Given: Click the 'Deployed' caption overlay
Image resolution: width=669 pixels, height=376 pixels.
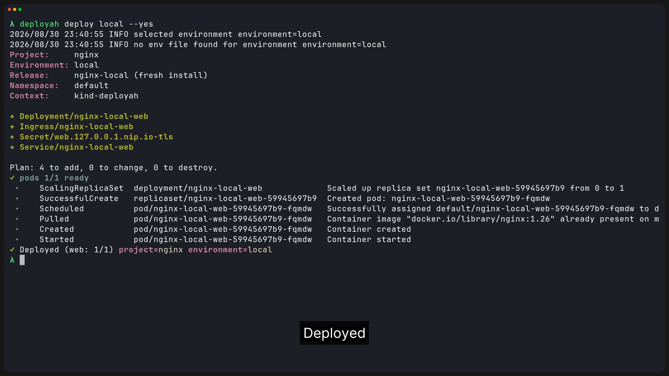Looking at the screenshot, I should point(334,333).
